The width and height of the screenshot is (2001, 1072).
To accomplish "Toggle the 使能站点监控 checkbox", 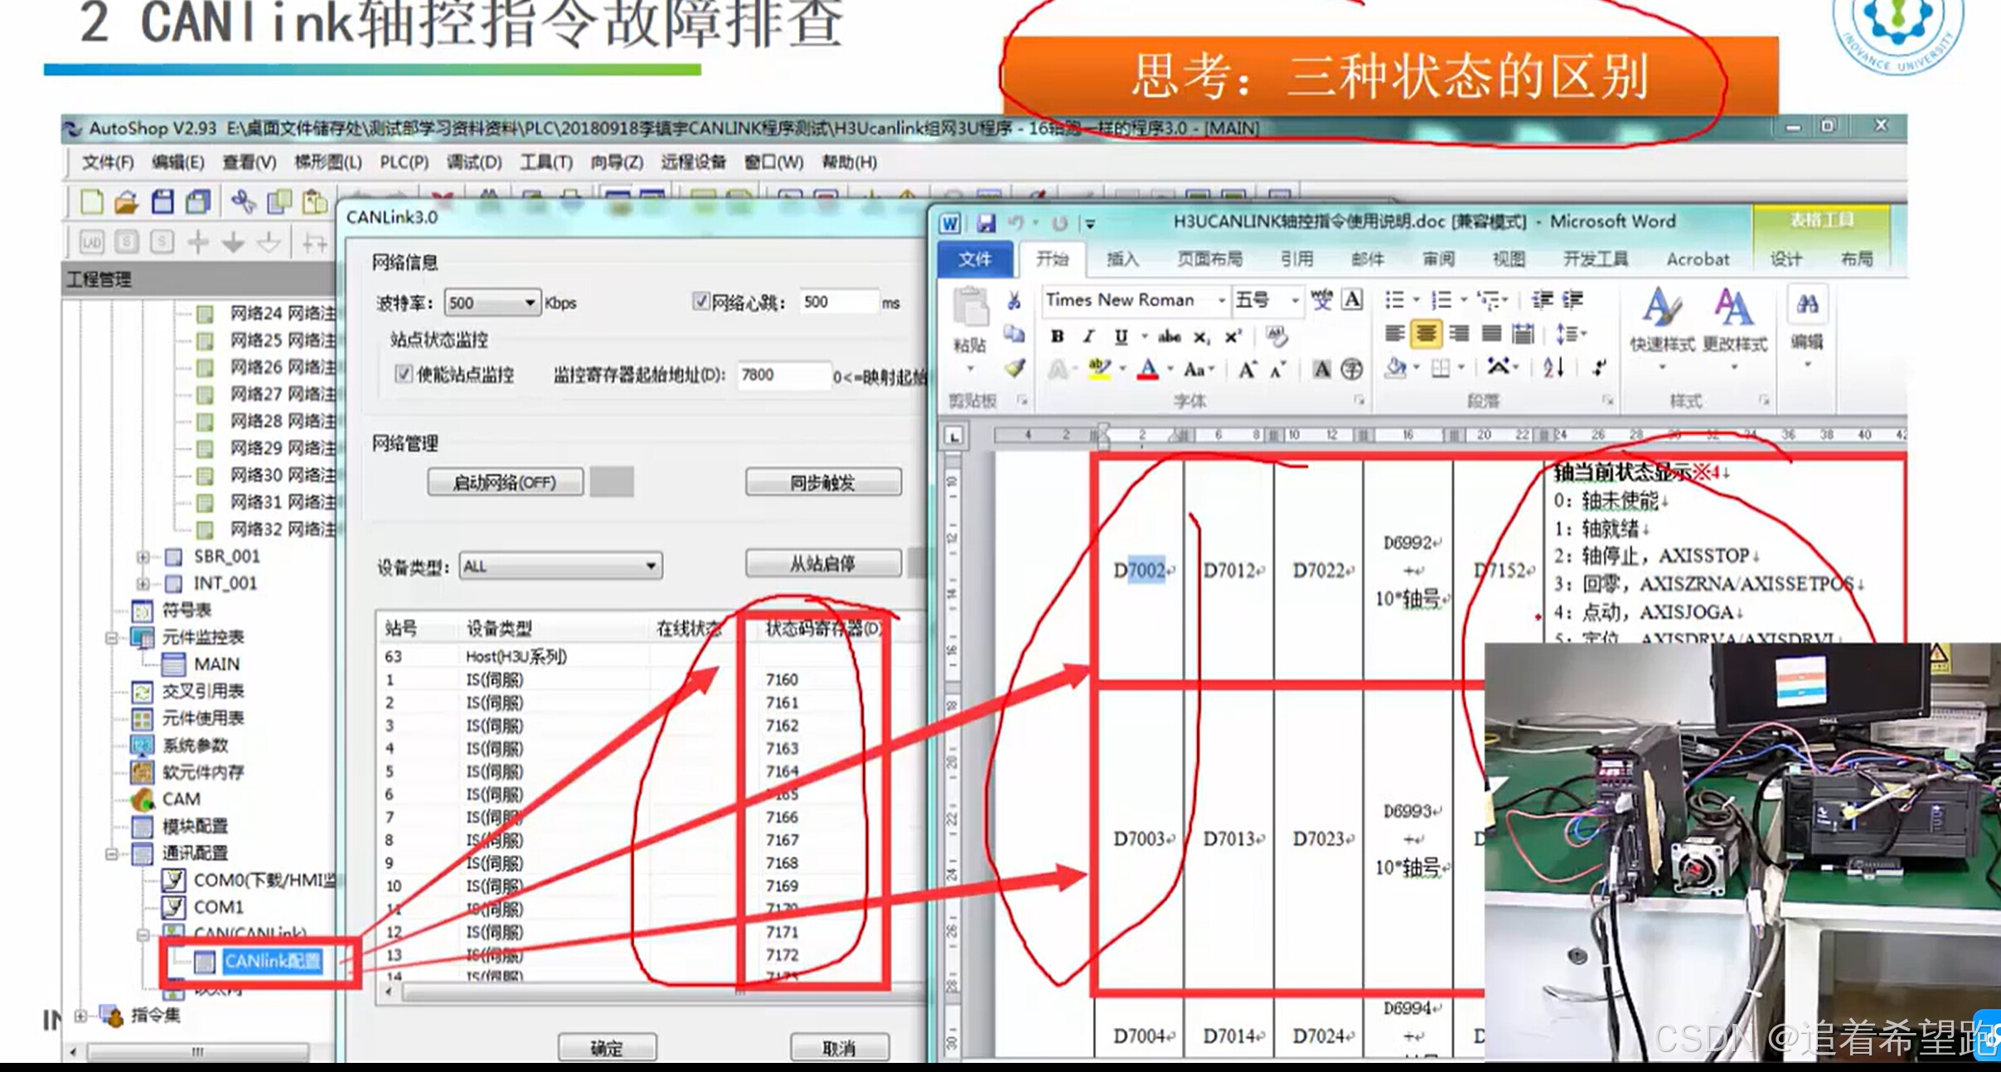I will [x=403, y=374].
